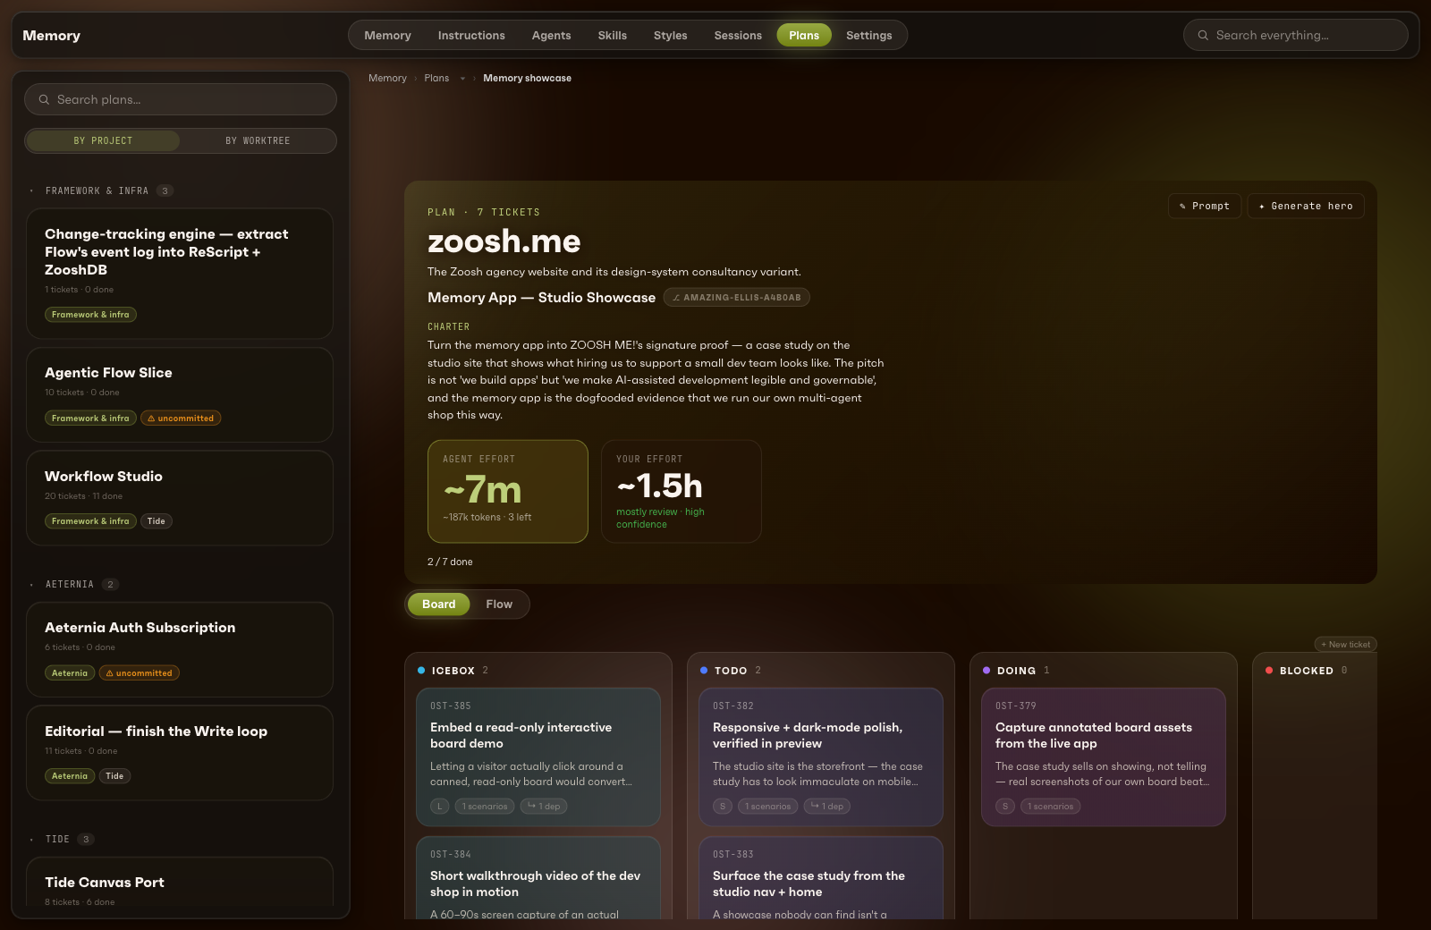Open the Tide Canvas Port plan
1431x930 pixels.
180,883
